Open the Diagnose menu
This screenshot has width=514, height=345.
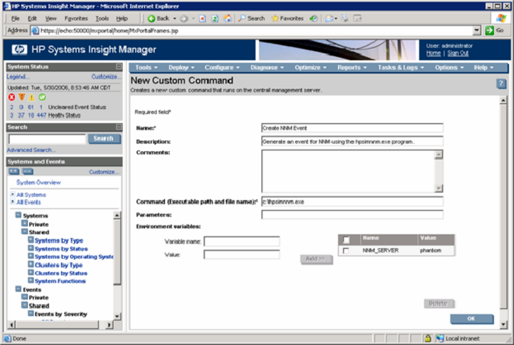[267, 67]
